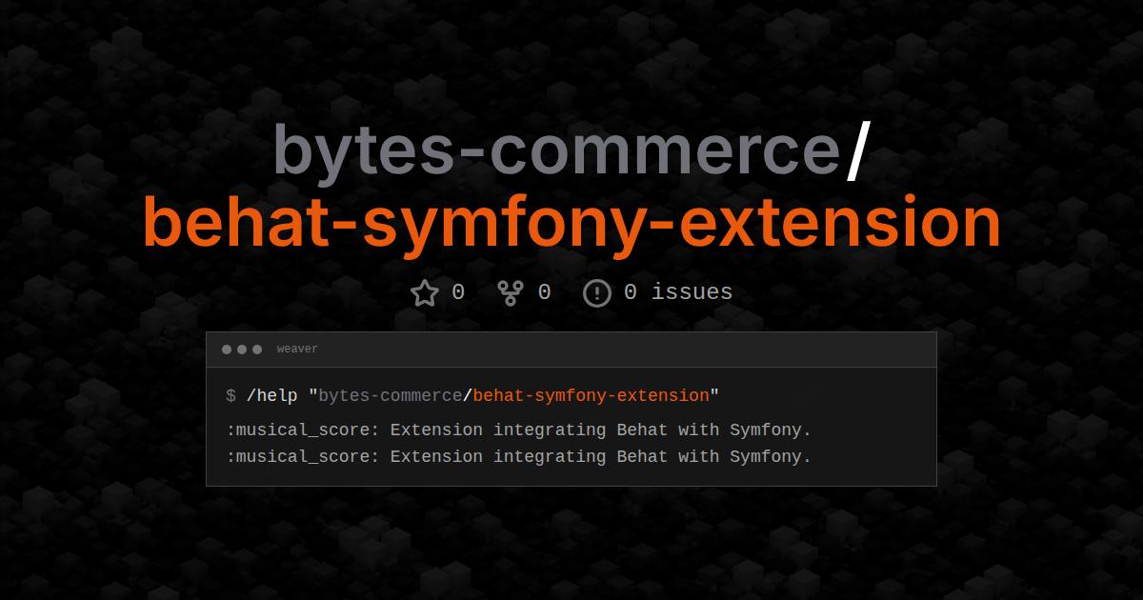Click the fork count number 0
Viewport: 1143px width, 600px height.
click(x=545, y=292)
